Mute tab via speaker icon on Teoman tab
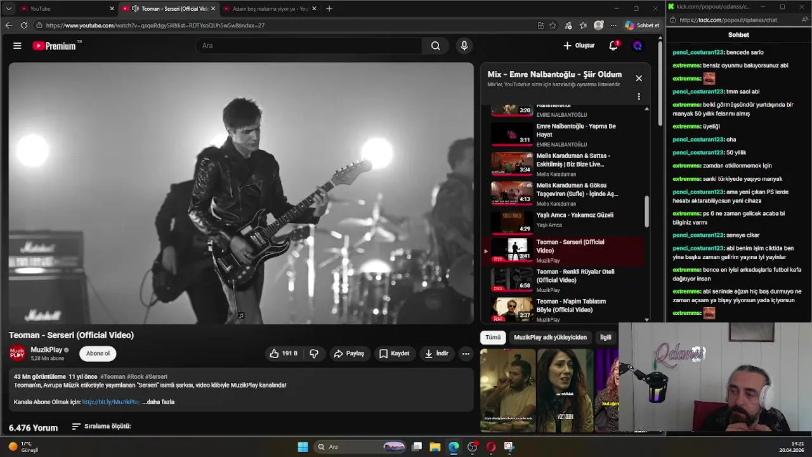Image resolution: width=812 pixels, height=457 pixels. pos(135,8)
